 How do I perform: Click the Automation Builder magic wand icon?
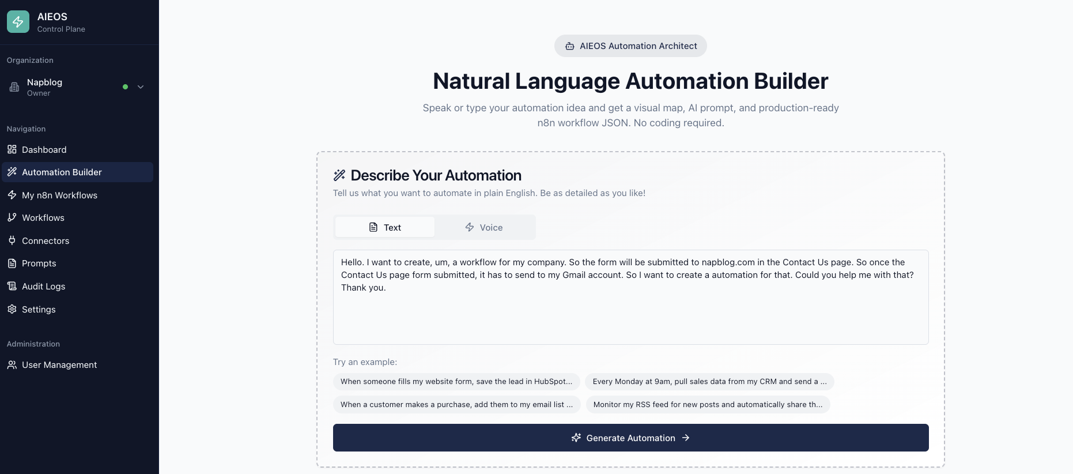click(12, 172)
